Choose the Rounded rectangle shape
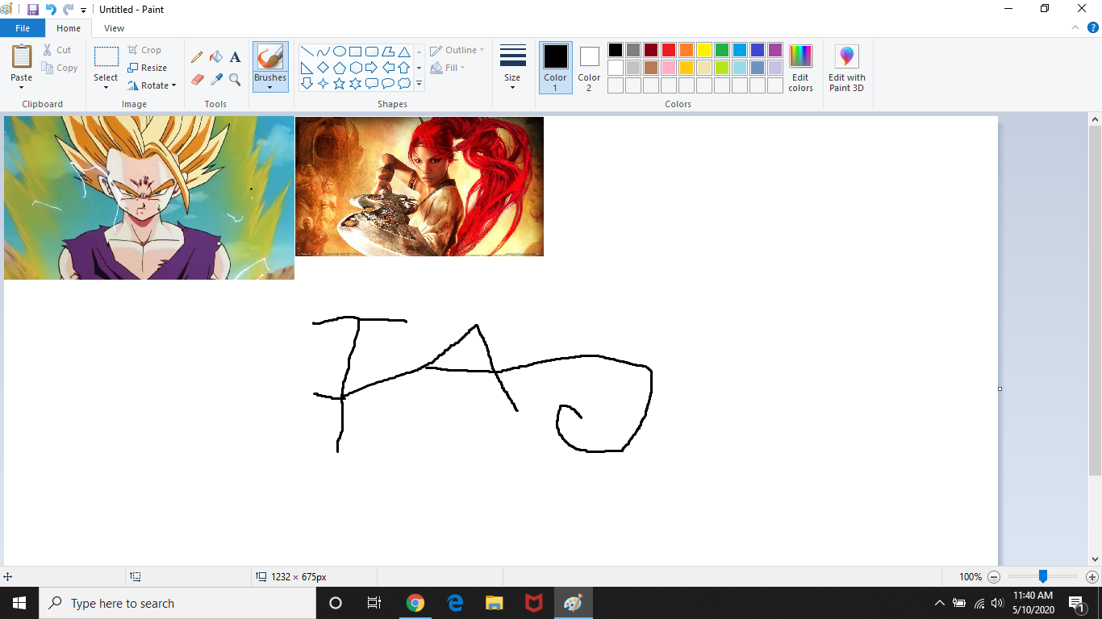 [x=372, y=52]
